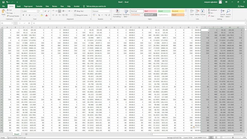This screenshot has width=247, height=139.
Task: Apply Comma Style icon
Action: tap(102, 15)
